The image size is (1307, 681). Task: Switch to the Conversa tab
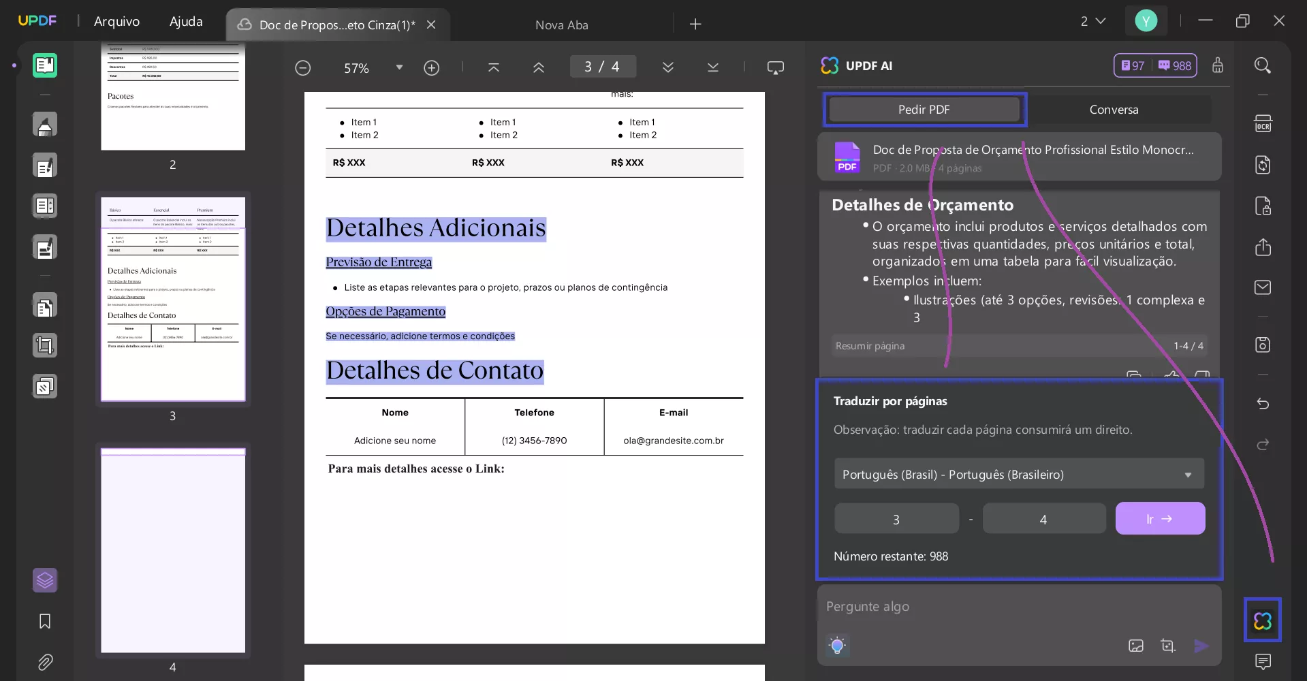[1114, 109]
